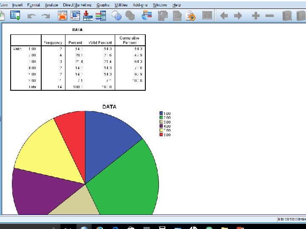
Task: Click the grayed document icon after Select Last Output
Action: coord(163,16)
